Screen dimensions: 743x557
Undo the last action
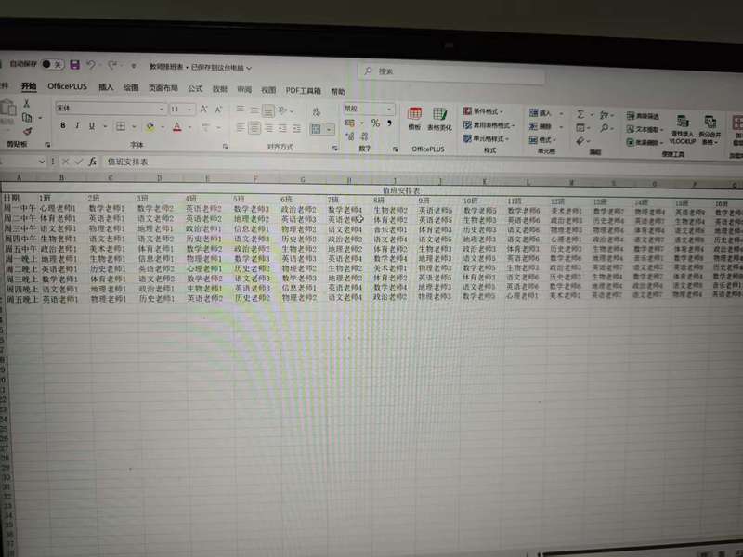click(91, 65)
